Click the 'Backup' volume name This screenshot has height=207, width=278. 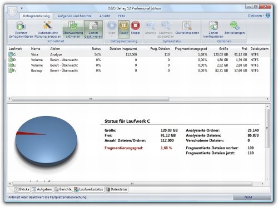[x=36, y=70]
